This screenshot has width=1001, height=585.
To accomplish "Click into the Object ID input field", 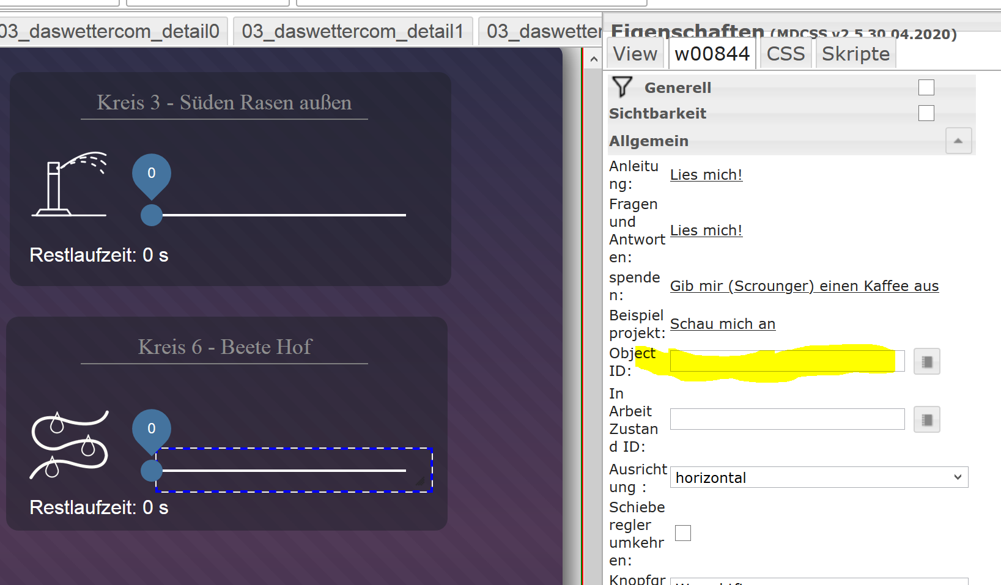I will coord(787,361).
